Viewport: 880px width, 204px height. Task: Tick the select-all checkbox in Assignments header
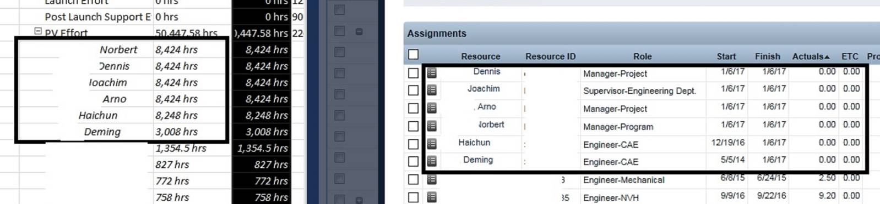(x=414, y=54)
